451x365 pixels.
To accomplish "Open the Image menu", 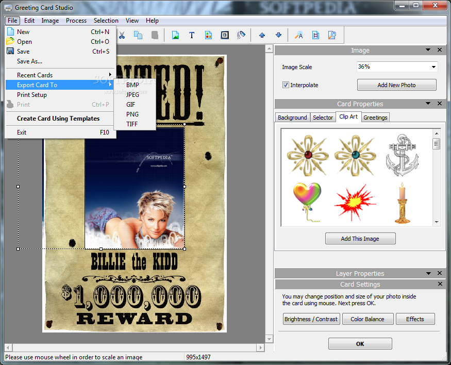I will (x=50, y=21).
